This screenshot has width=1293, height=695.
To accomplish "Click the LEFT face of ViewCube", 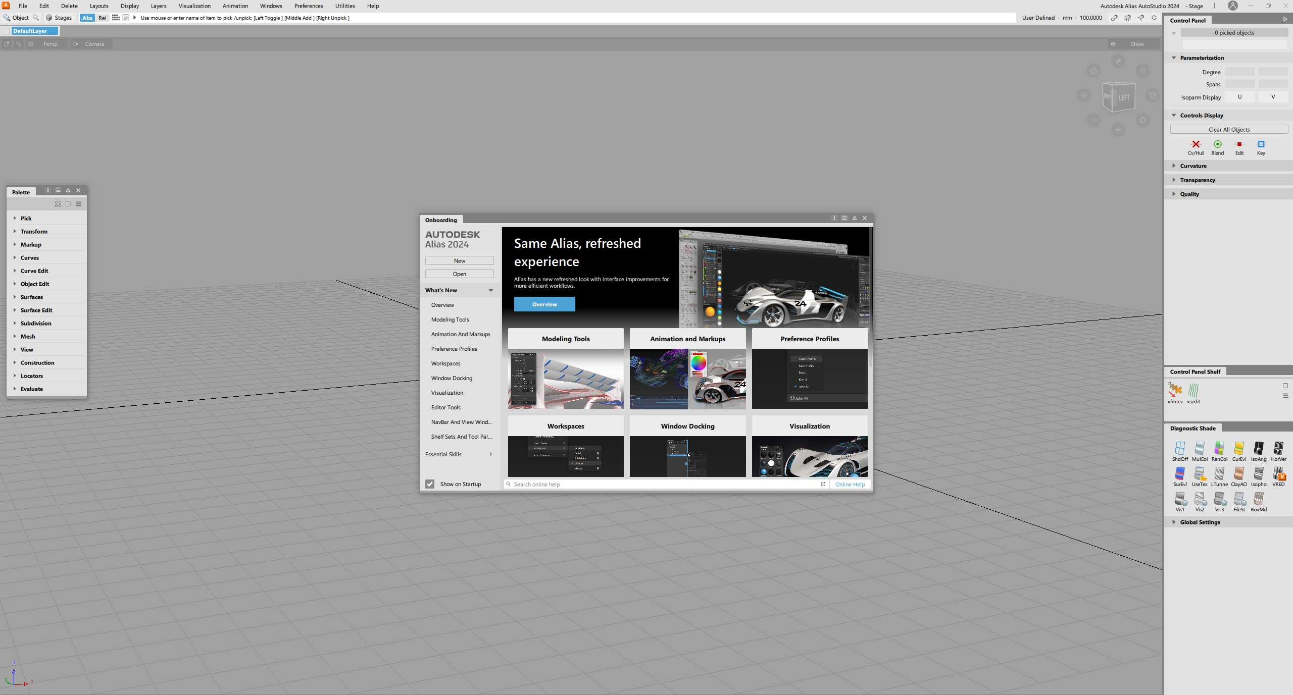I will coord(1123,97).
